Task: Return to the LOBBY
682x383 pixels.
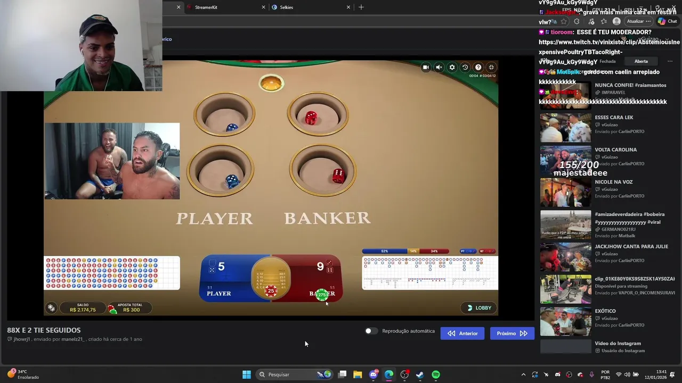Action: pyautogui.click(x=479, y=307)
